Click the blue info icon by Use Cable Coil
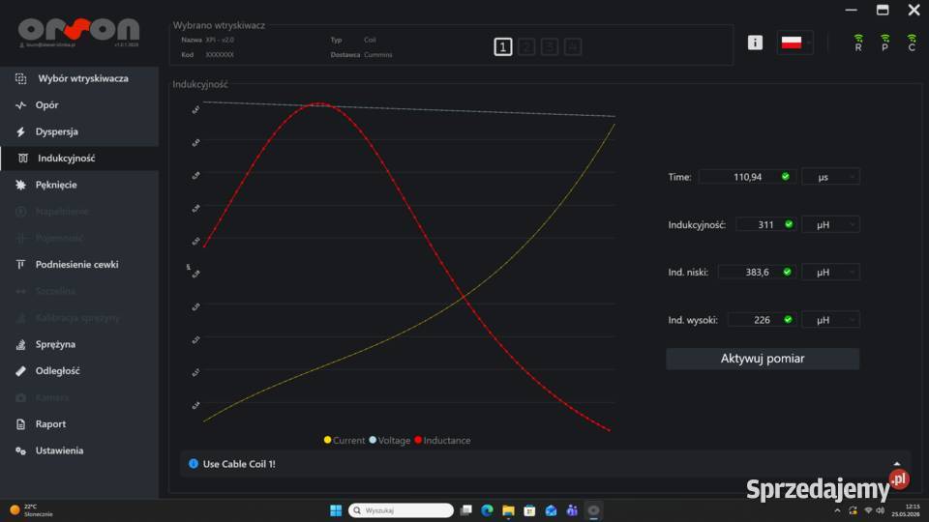 (194, 463)
